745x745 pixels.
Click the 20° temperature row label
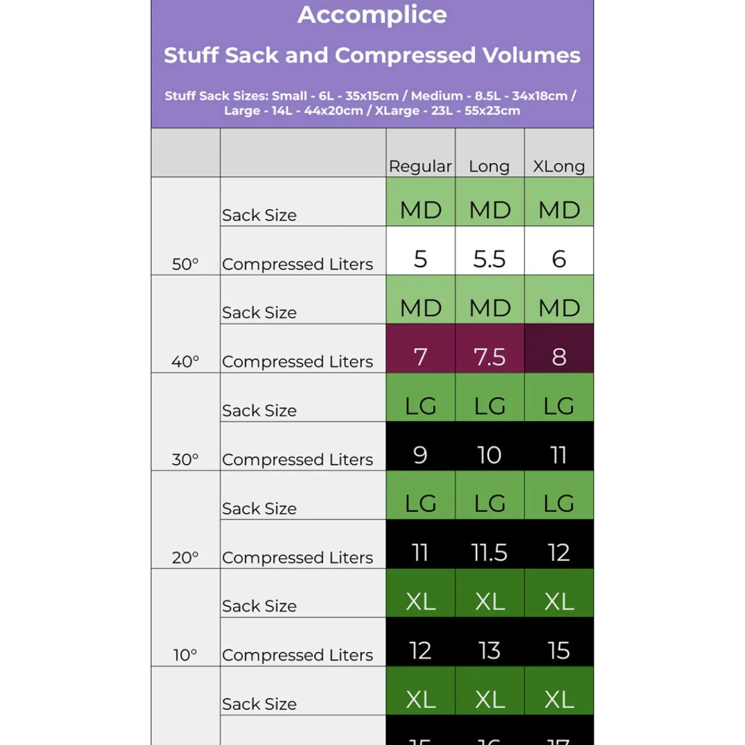pos(185,557)
